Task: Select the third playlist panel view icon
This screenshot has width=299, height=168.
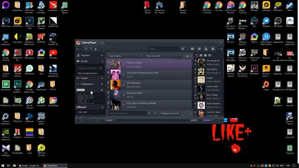Action: [206, 56]
